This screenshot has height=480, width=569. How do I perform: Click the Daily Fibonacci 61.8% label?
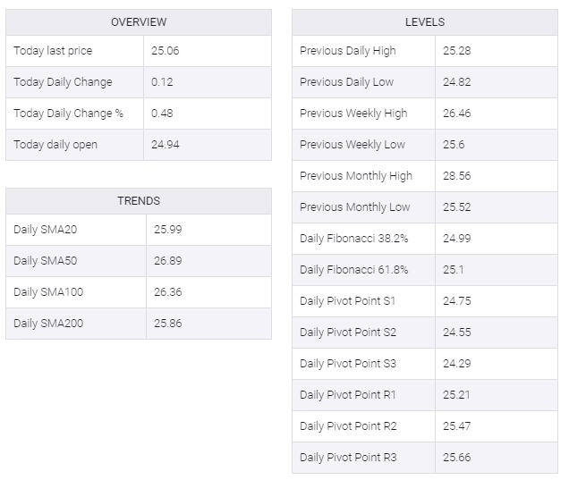[353, 270]
